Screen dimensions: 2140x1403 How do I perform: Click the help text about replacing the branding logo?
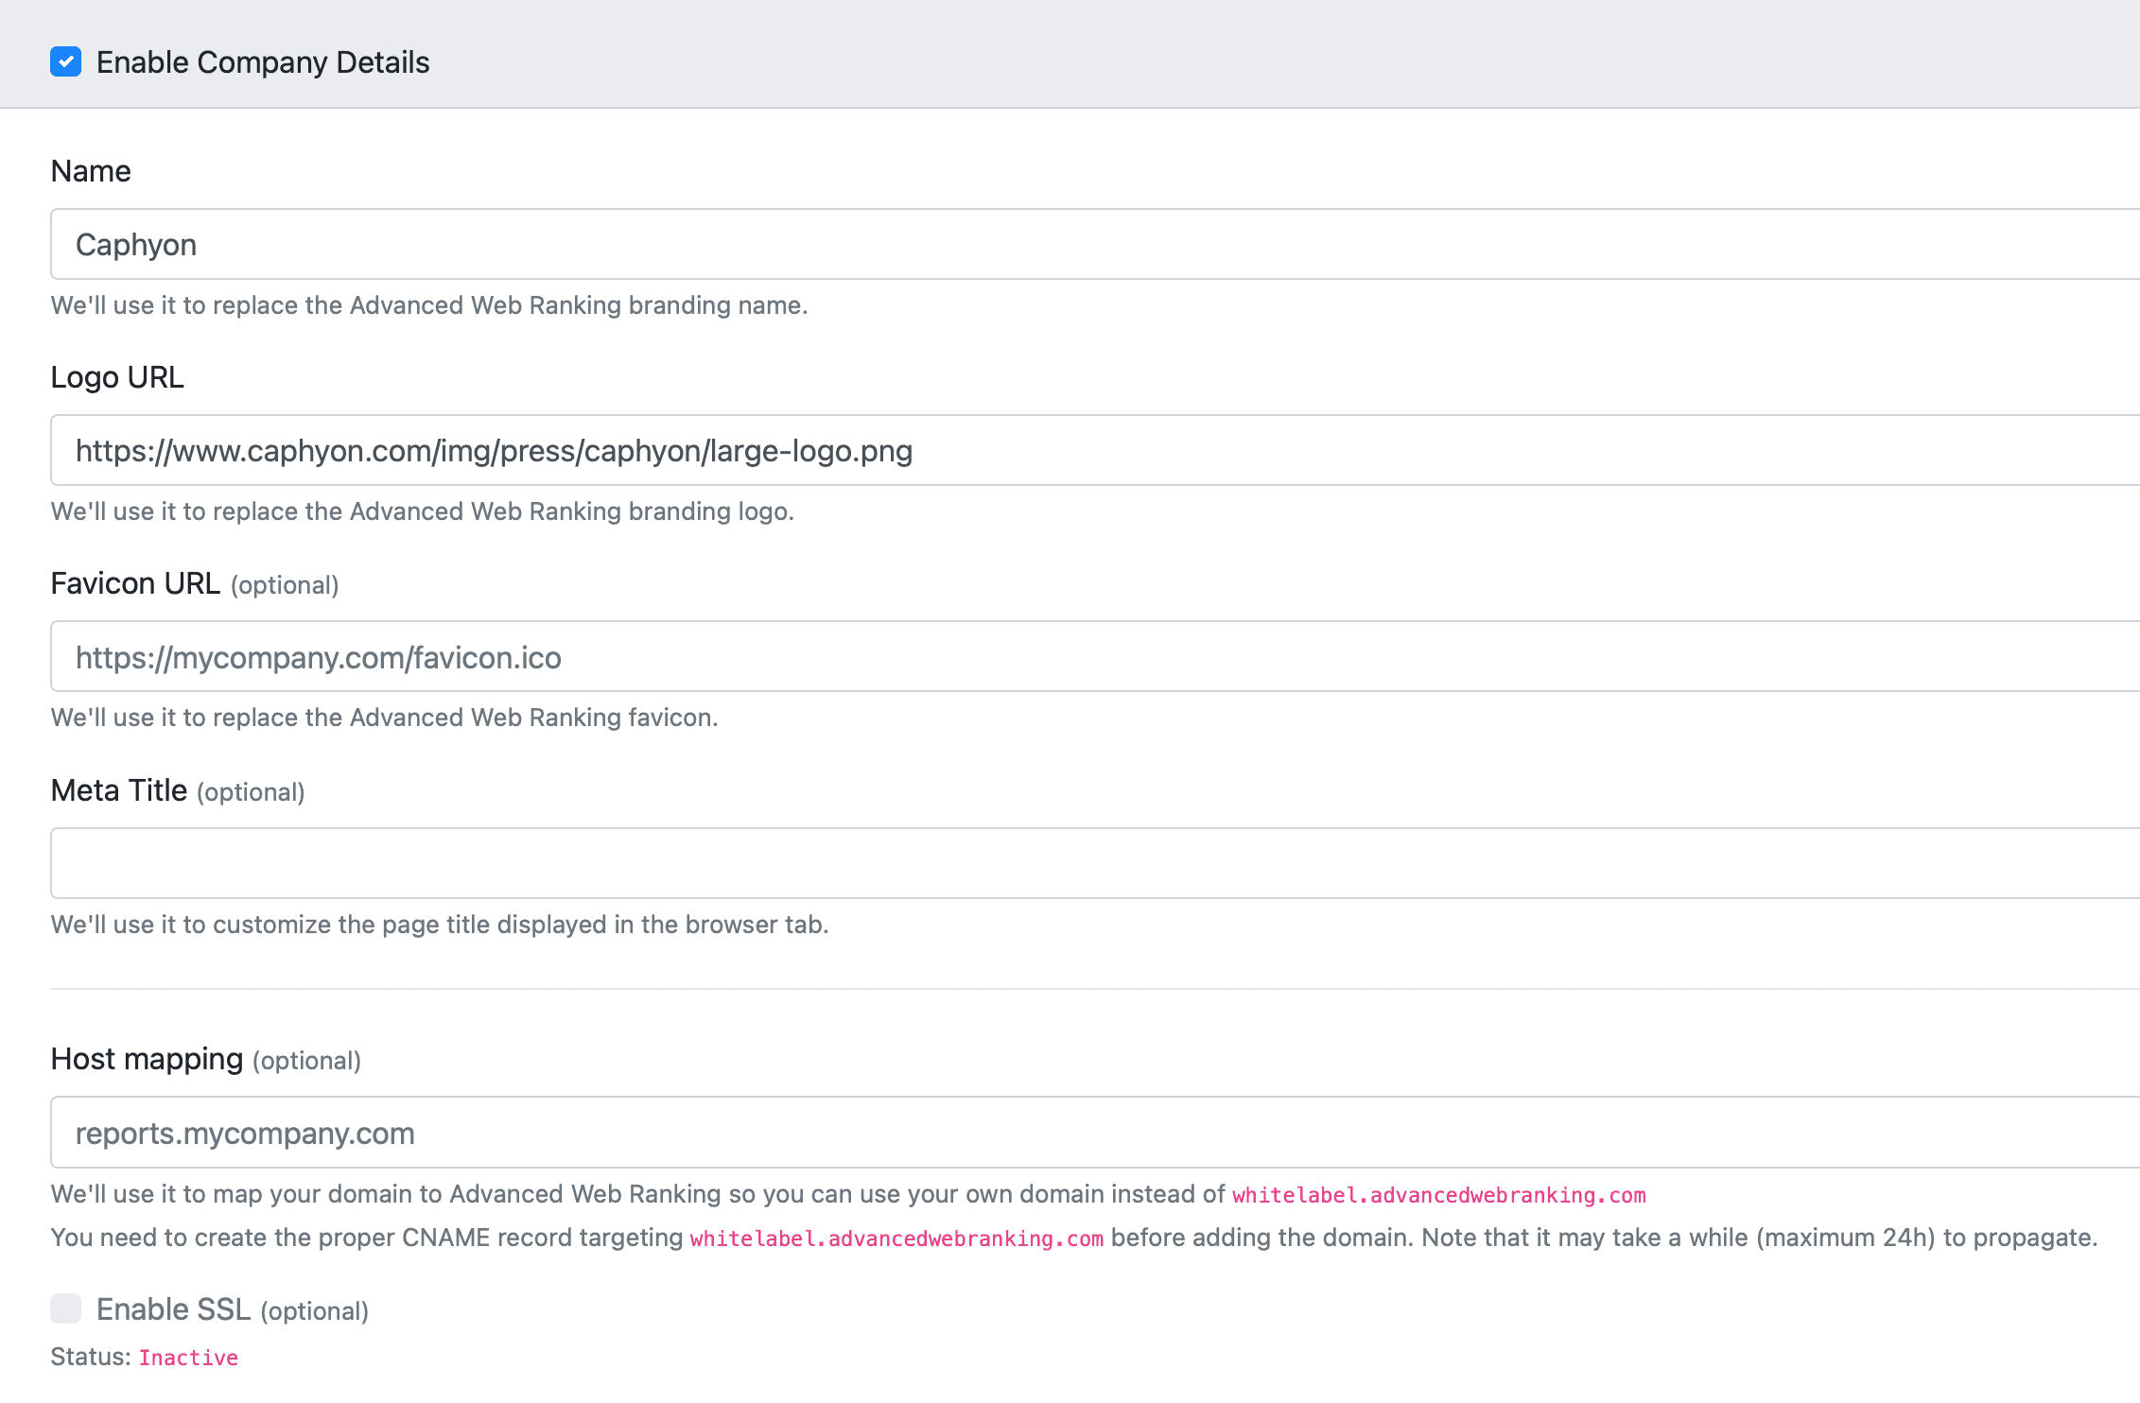tap(423, 511)
